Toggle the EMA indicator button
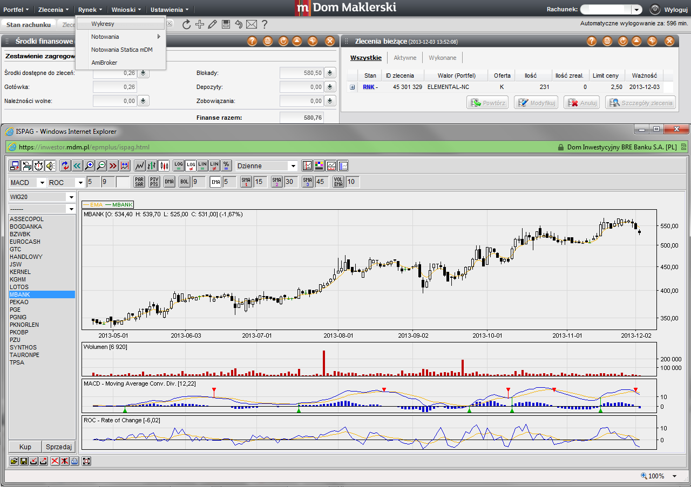The width and height of the screenshot is (691, 487). point(215,182)
